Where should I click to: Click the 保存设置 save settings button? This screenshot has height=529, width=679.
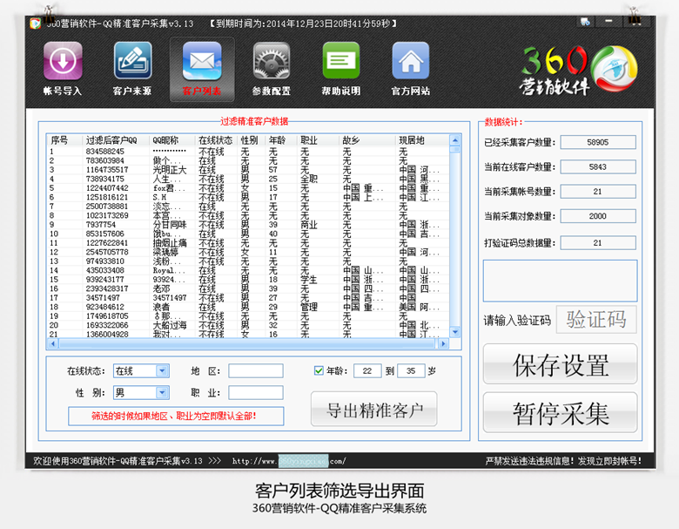[561, 364]
